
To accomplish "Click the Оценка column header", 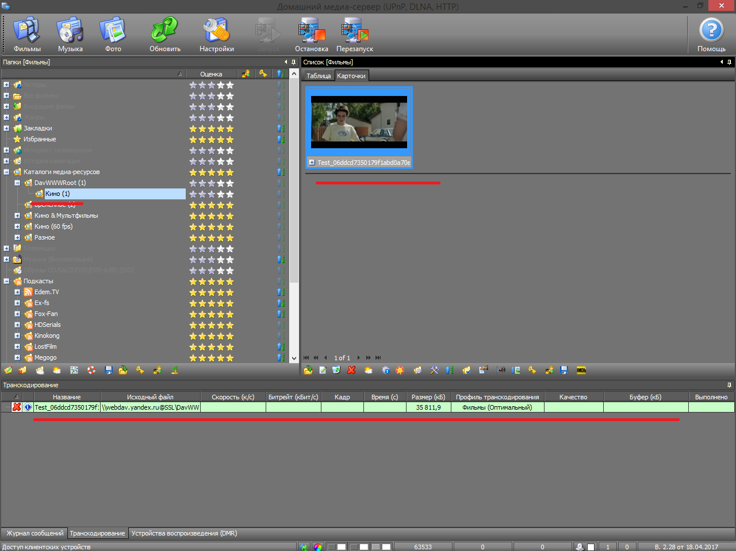I will pyautogui.click(x=211, y=74).
